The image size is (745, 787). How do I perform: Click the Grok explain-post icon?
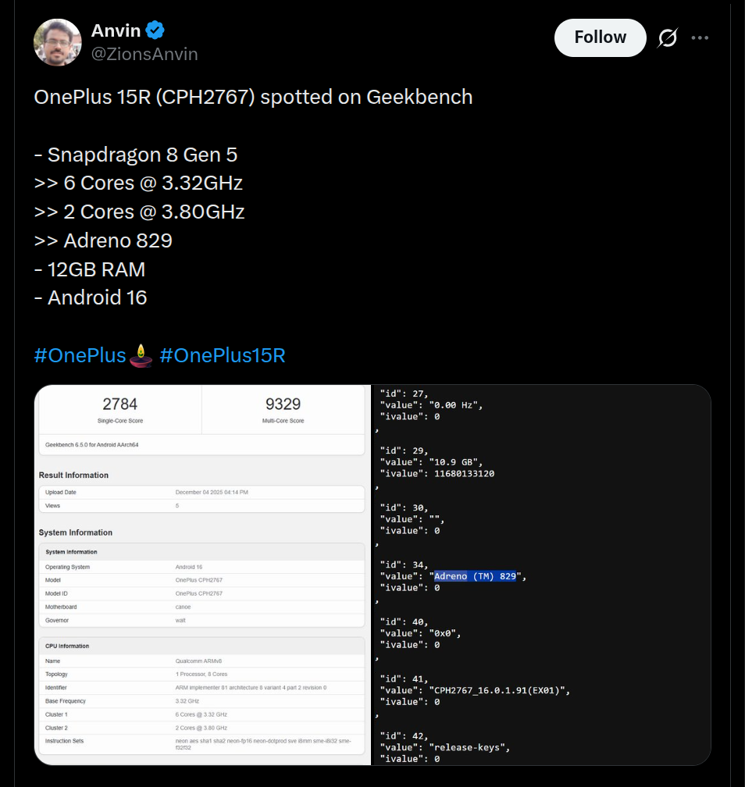[668, 37]
